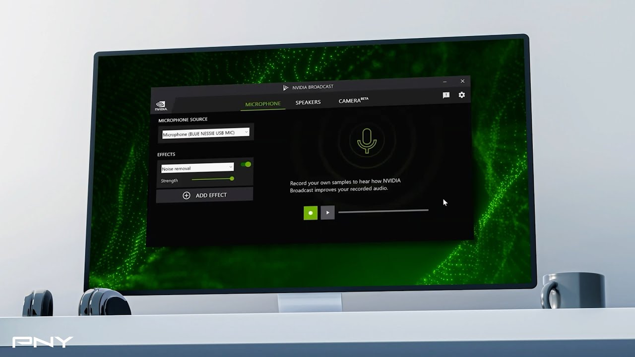Click the 'Microphone Source' label

point(183,119)
